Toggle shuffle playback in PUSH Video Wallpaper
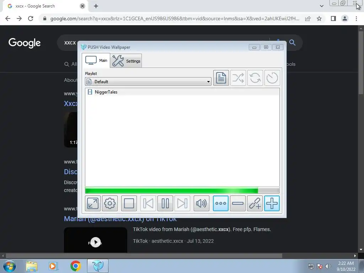Viewport: 364px width, 273px height. pyautogui.click(x=238, y=78)
